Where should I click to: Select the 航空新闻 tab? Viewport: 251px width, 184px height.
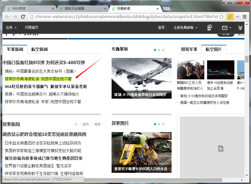click(40, 49)
